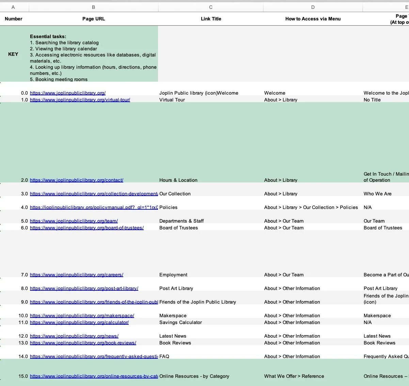
Task: Select the Our Collection cell
Action: point(210,190)
